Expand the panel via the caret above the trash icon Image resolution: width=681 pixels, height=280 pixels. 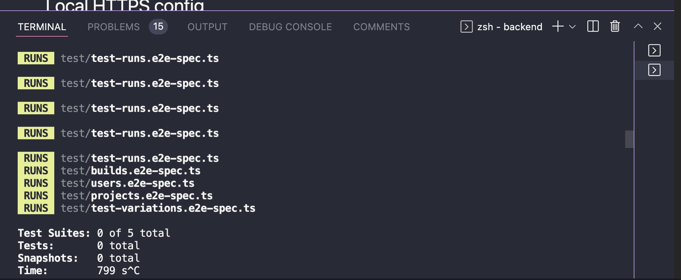(x=637, y=27)
